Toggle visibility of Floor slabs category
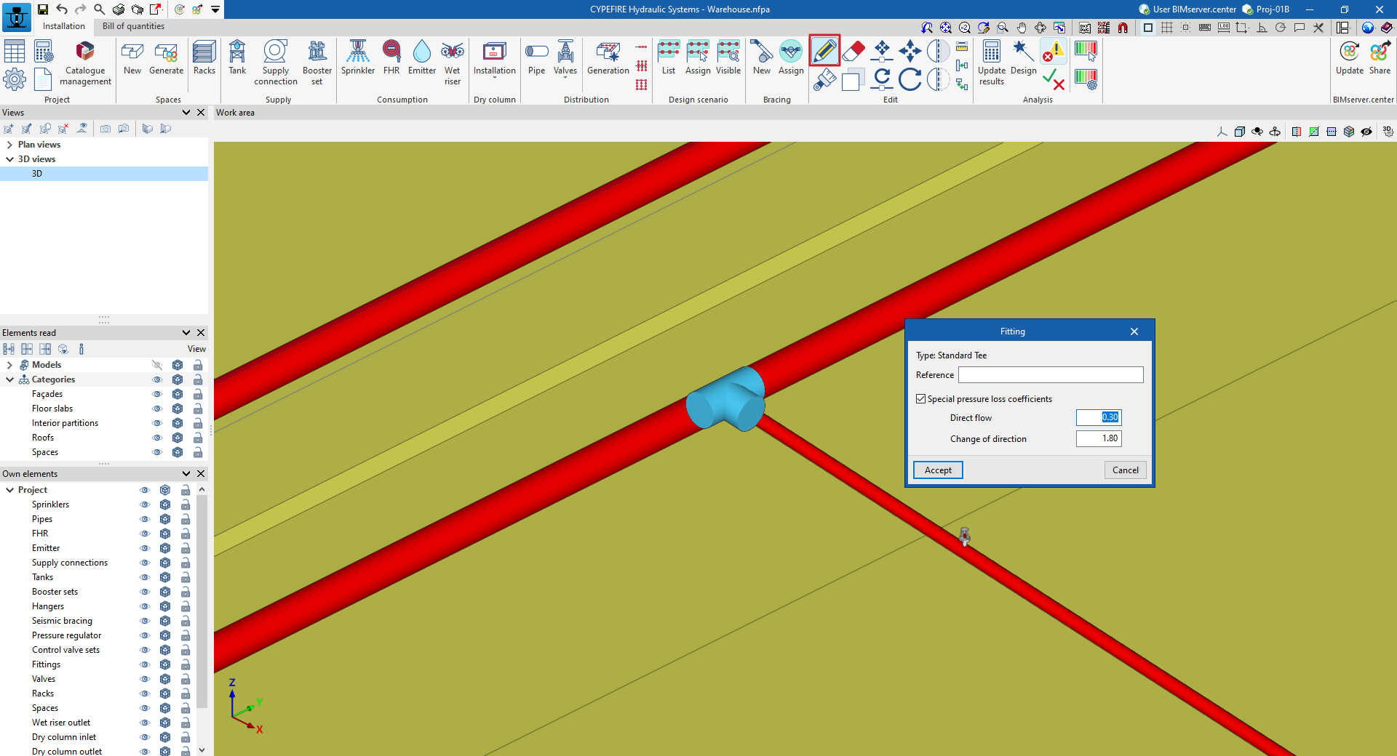The height and width of the screenshot is (756, 1397). tap(157, 409)
